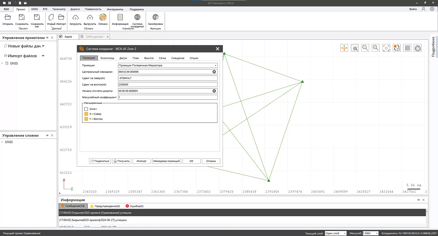Image resolution: width=438 pixels, height=236 pixels.
Task: Open the Текущий слой dropdown
Action: (336, 233)
